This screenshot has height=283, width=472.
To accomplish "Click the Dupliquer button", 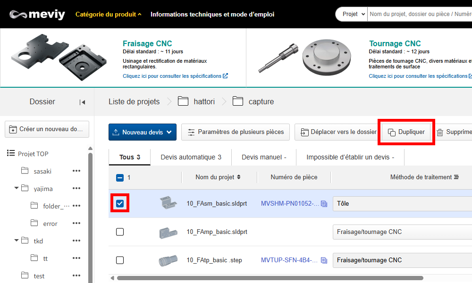I will (406, 132).
